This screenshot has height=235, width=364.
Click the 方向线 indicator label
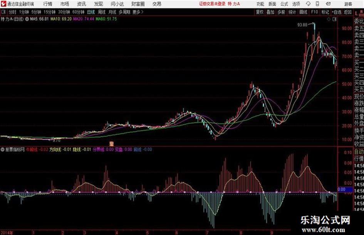(x=55, y=150)
